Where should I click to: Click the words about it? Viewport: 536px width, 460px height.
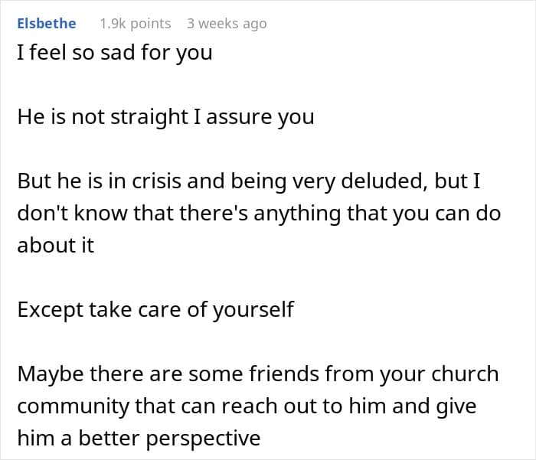[56, 246]
